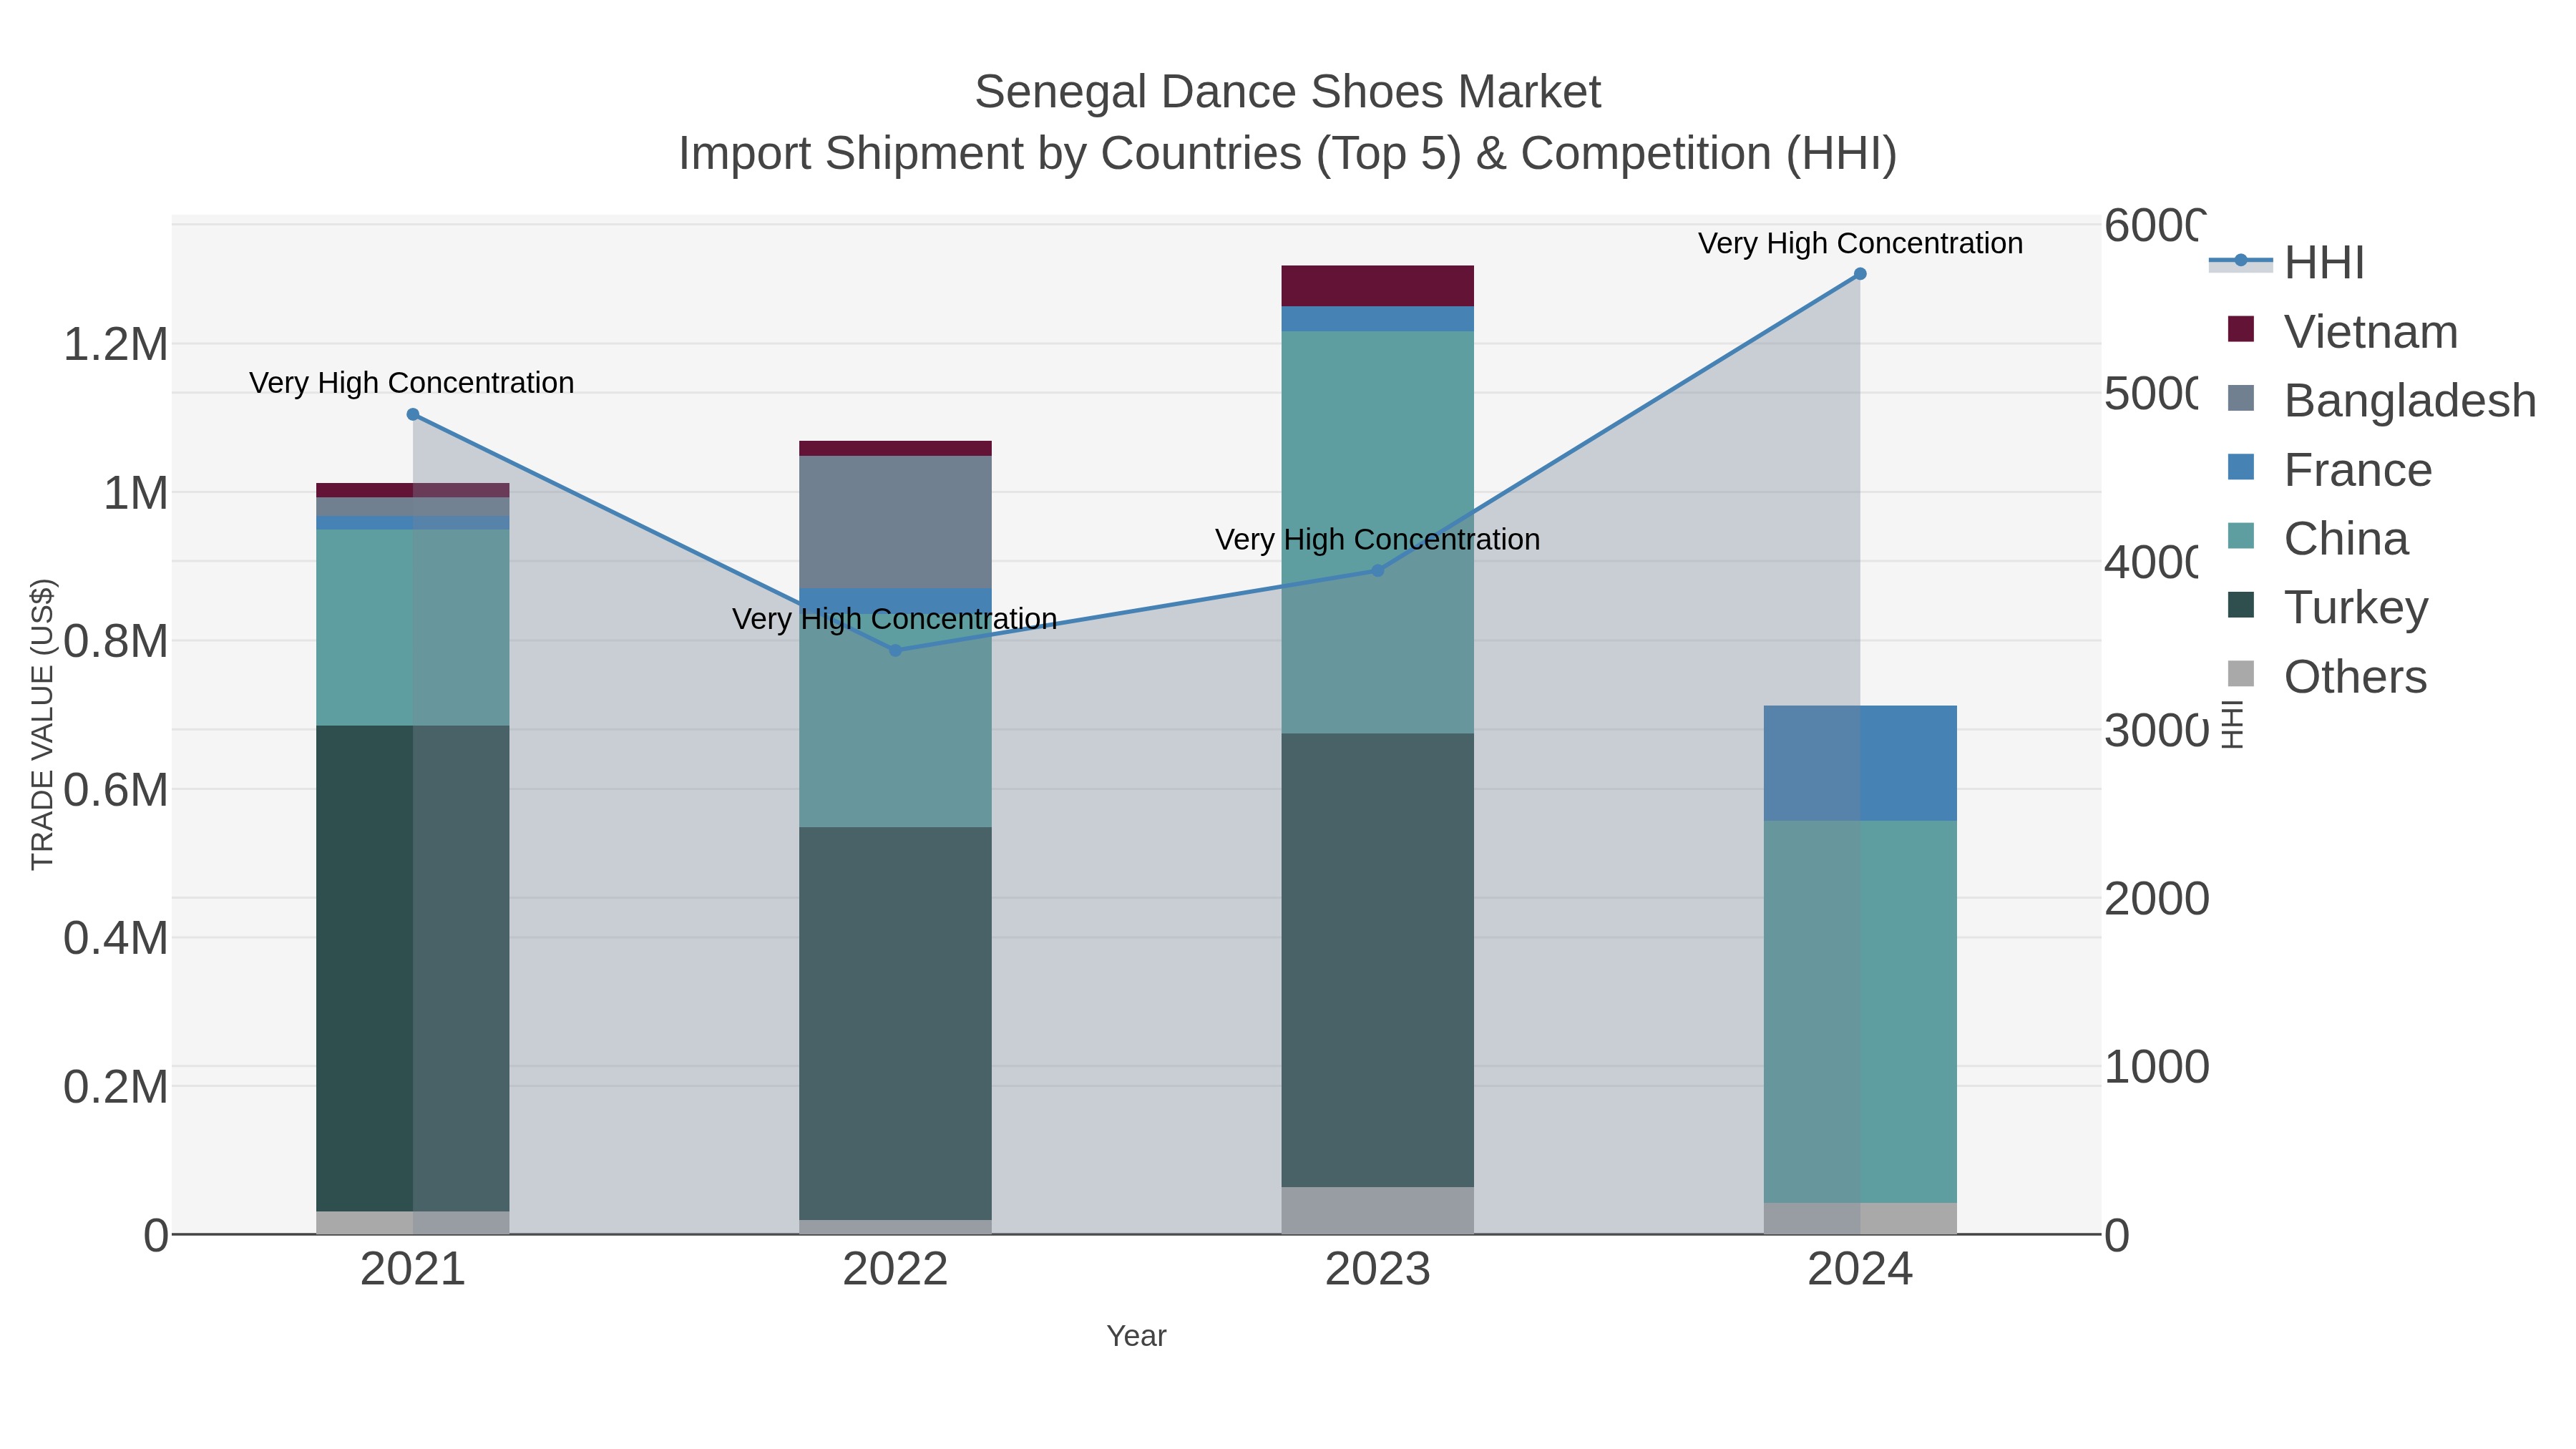The width and height of the screenshot is (2576, 1449).
Task: Click the 'TRADE VALUE (US$)' axis title
Action: [x=42, y=724]
